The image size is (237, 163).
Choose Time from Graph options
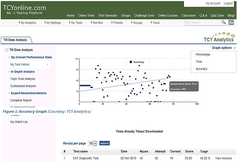(x=199, y=62)
